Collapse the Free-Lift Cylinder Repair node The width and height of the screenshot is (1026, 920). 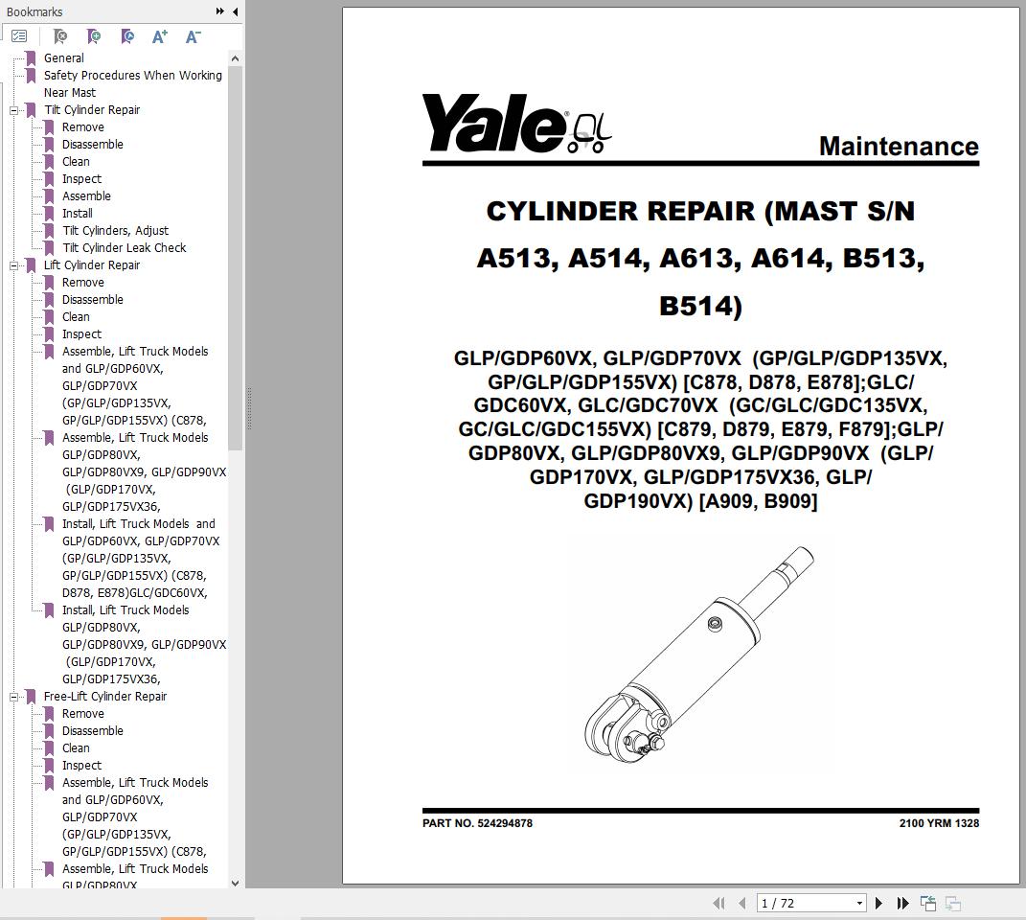click(13, 698)
